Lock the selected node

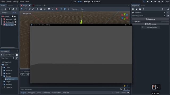coord(41,9)
